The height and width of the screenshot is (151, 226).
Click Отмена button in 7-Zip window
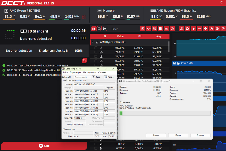click(200, 135)
